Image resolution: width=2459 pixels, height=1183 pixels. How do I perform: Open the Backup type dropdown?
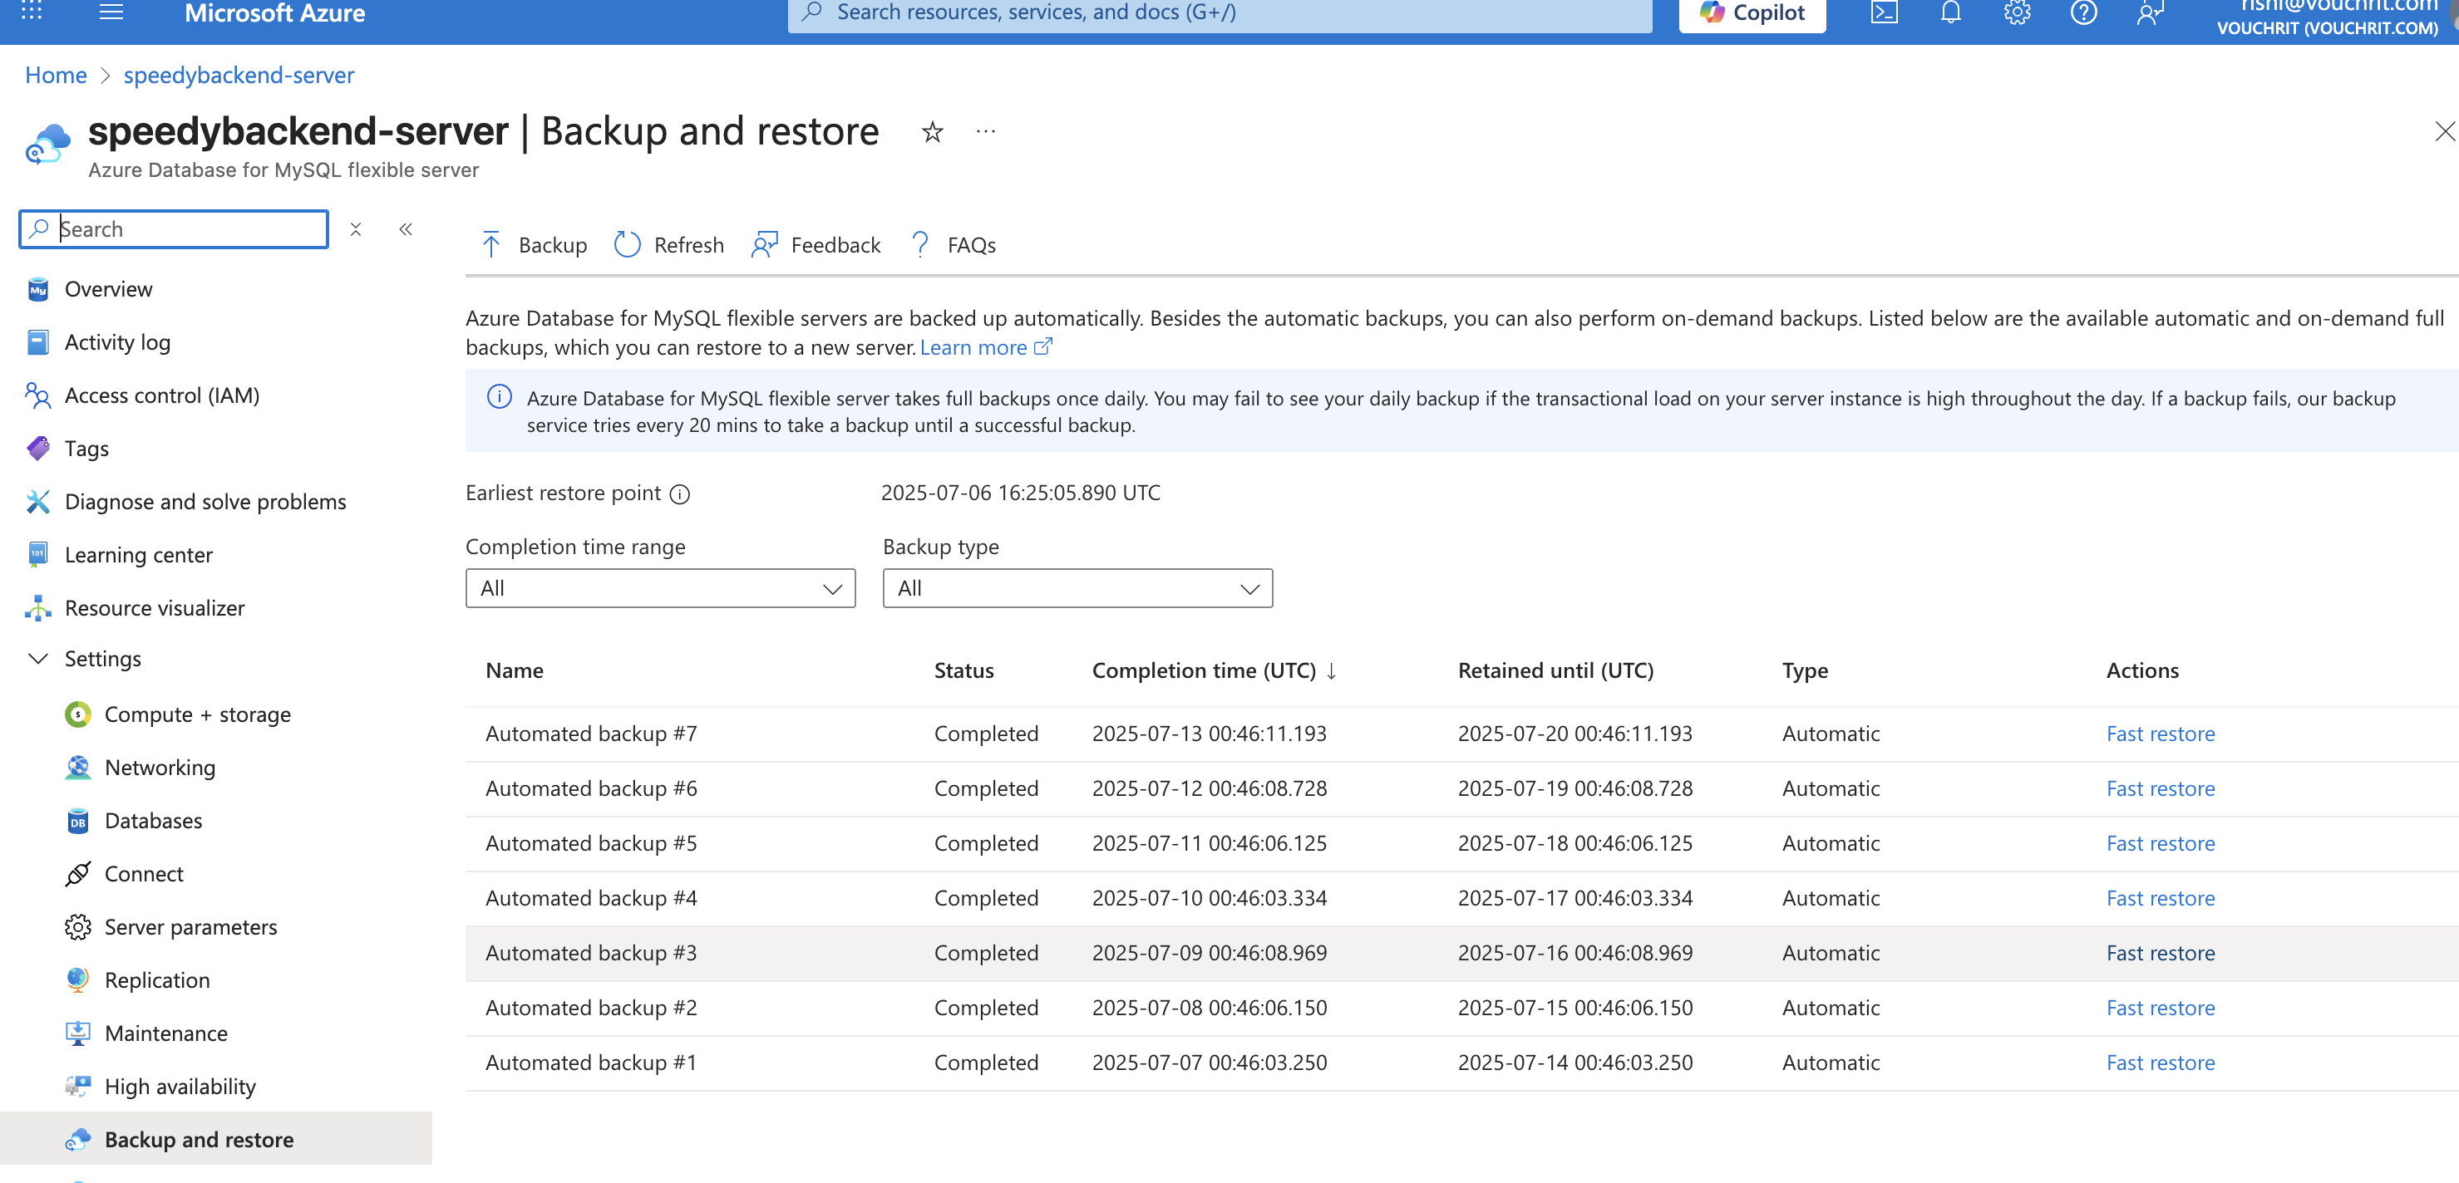tap(1077, 589)
